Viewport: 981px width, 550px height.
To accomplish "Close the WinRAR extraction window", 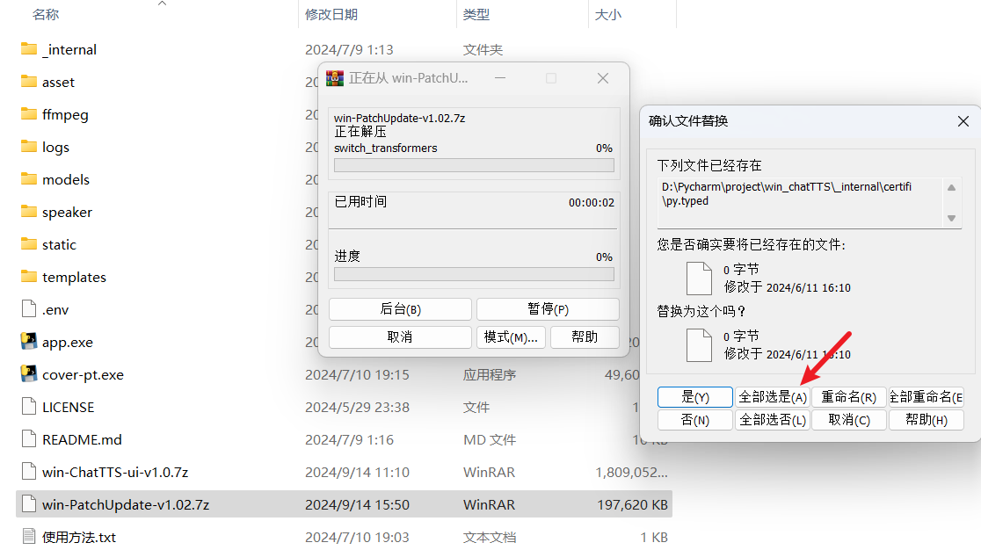I will (602, 78).
